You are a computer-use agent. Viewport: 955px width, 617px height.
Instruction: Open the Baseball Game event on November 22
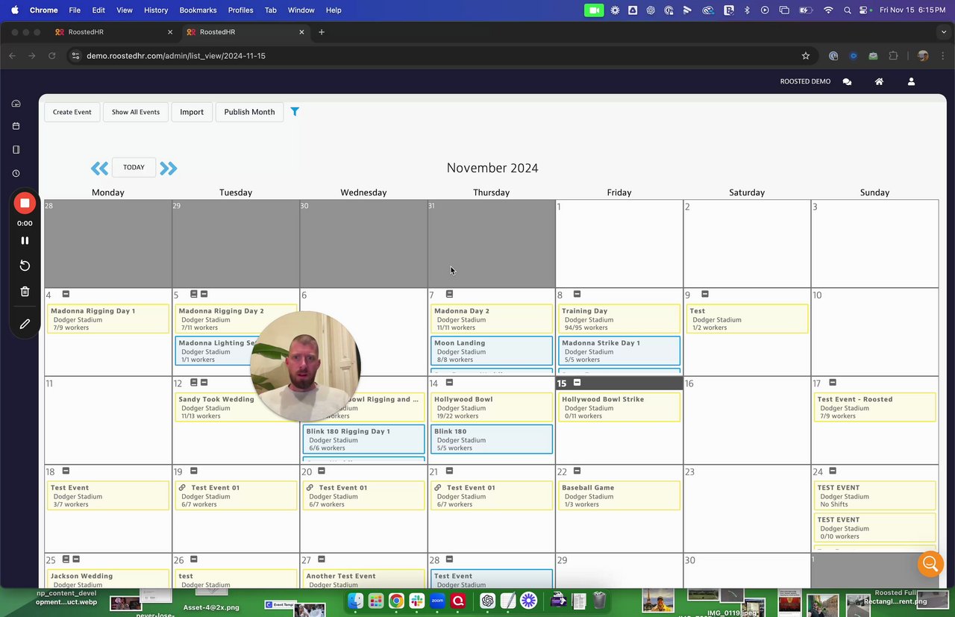[x=619, y=495]
